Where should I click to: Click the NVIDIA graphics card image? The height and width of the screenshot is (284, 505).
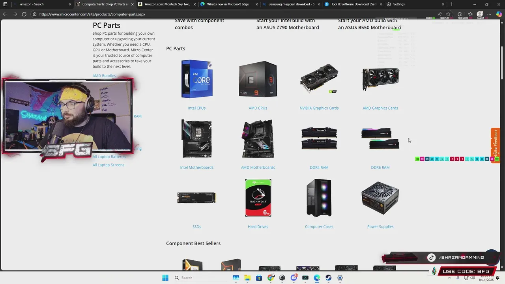319,79
